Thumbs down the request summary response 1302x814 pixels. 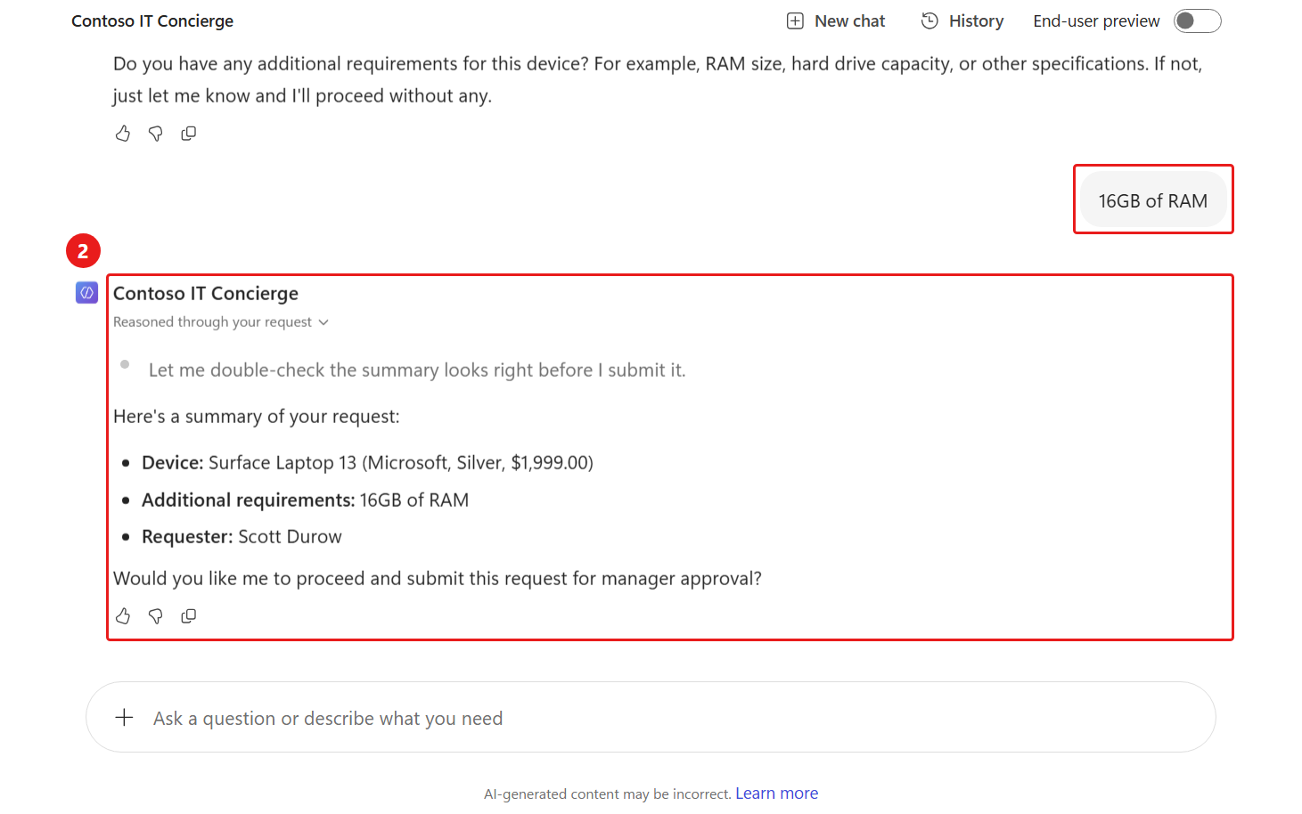(x=156, y=616)
